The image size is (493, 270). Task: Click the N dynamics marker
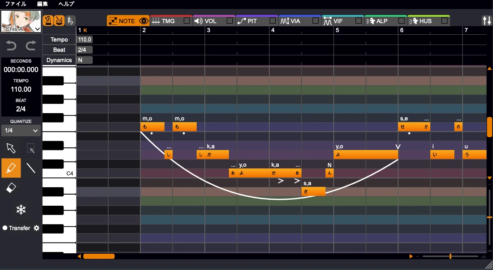(x=85, y=60)
